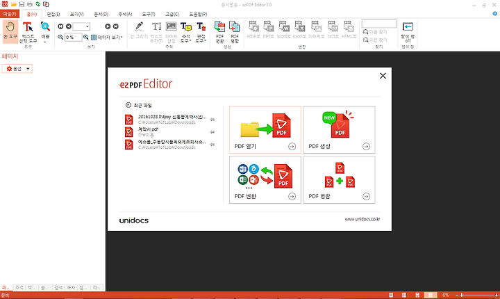Click the insert image tool (이미지 삽입)
This screenshot has width=500, height=299.
(172, 31)
